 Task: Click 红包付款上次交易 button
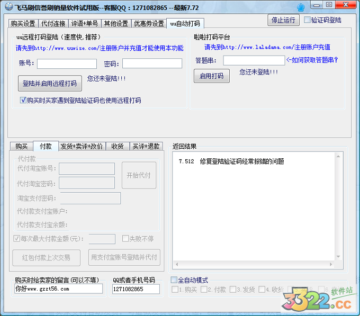click(x=47, y=258)
